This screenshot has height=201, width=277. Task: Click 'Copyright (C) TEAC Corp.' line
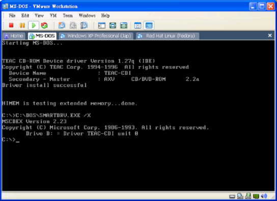[95, 67]
